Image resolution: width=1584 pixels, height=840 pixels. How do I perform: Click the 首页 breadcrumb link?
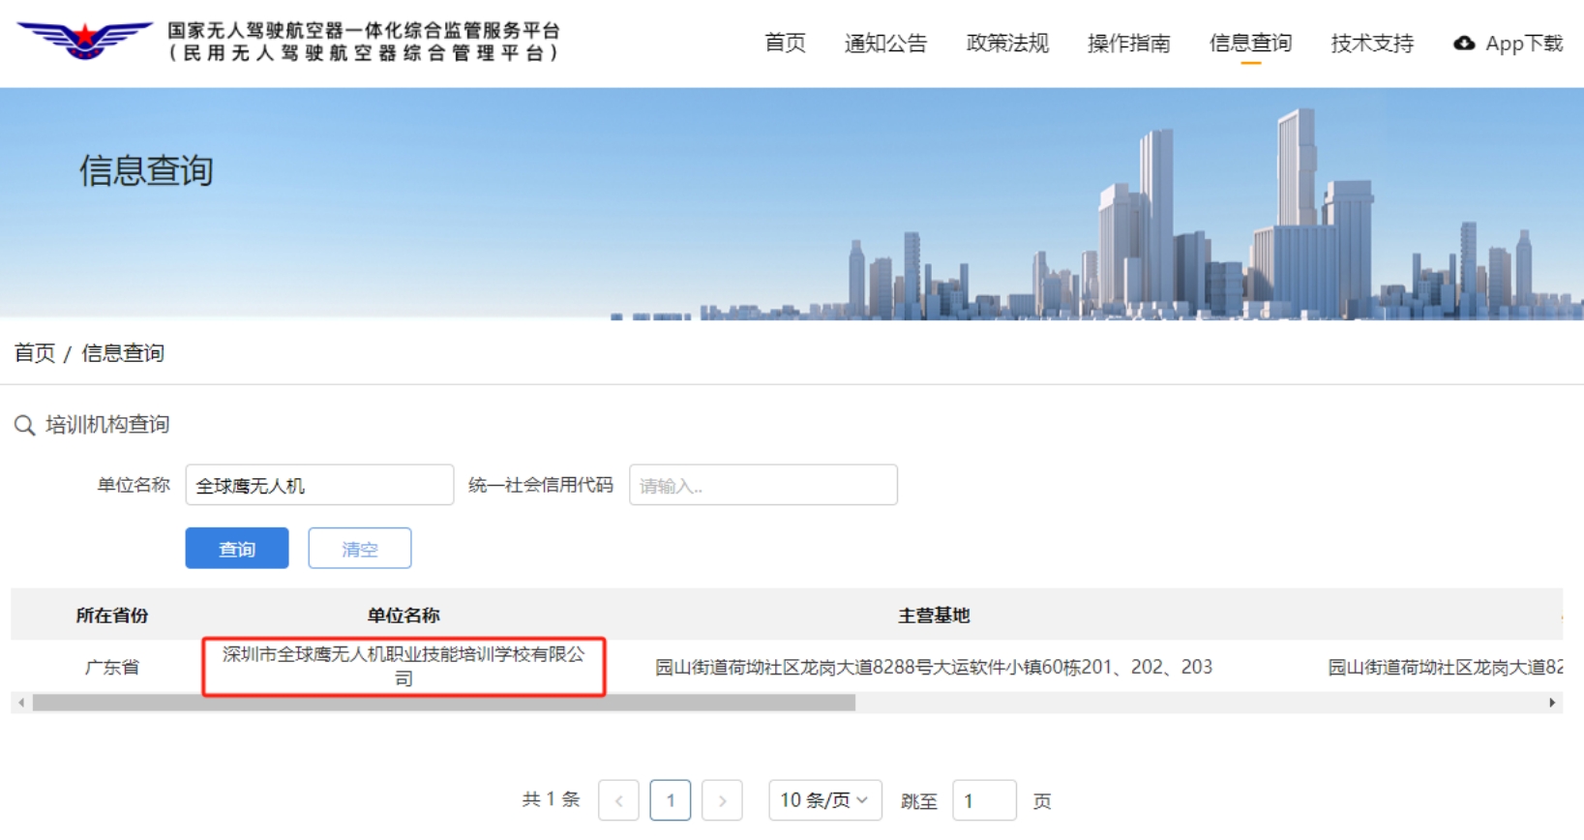[x=35, y=353]
